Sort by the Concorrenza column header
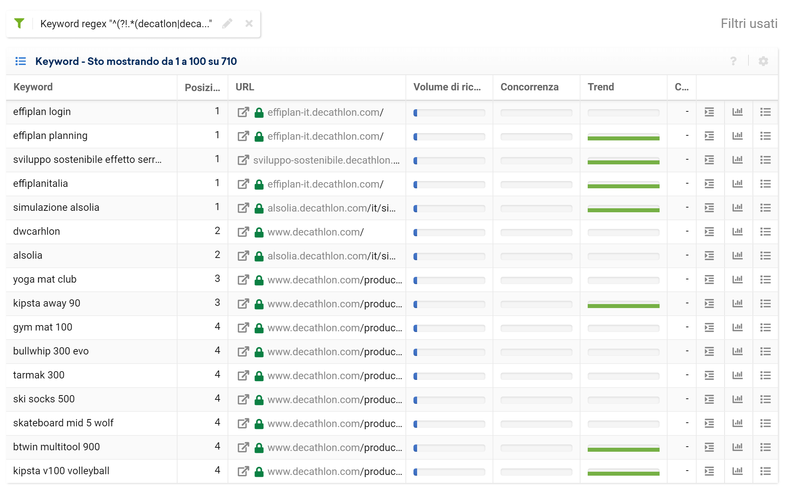 coord(529,87)
